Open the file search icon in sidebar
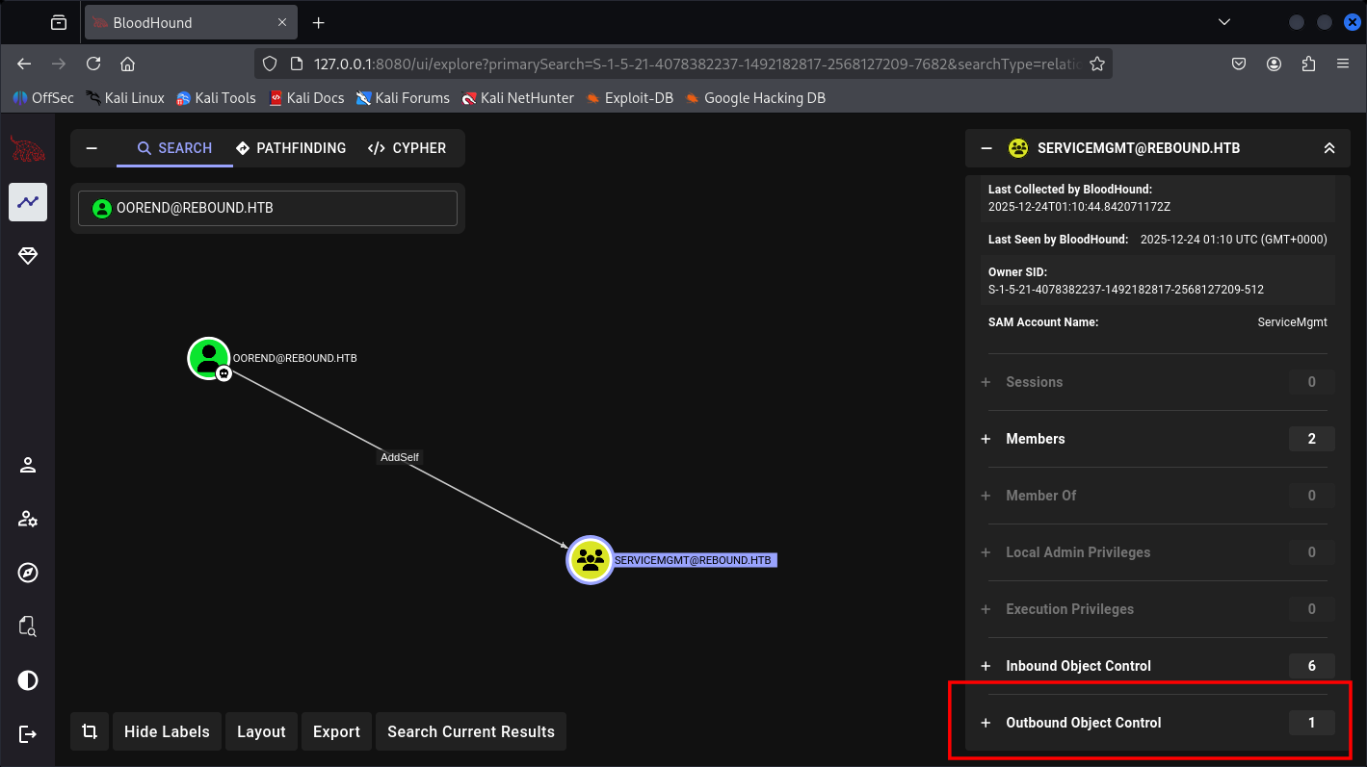Image resolution: width=1367 pixels, height=767 pixels. point(28,627)
